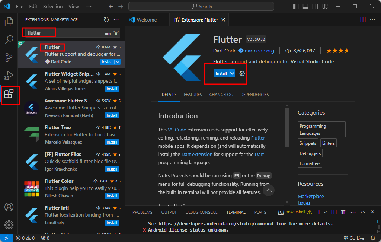Install Awesome Flutter Snippets extension
Screen dimensions: 381x242
[112, 115]
